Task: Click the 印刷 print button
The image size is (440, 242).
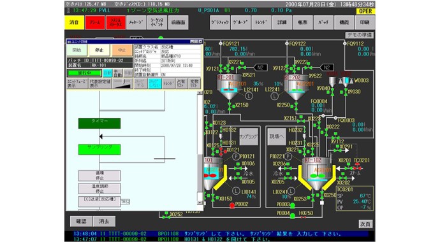Action: point(365,22)
